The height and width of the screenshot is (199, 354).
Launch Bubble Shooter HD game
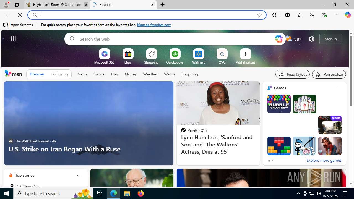pos(279,104)
